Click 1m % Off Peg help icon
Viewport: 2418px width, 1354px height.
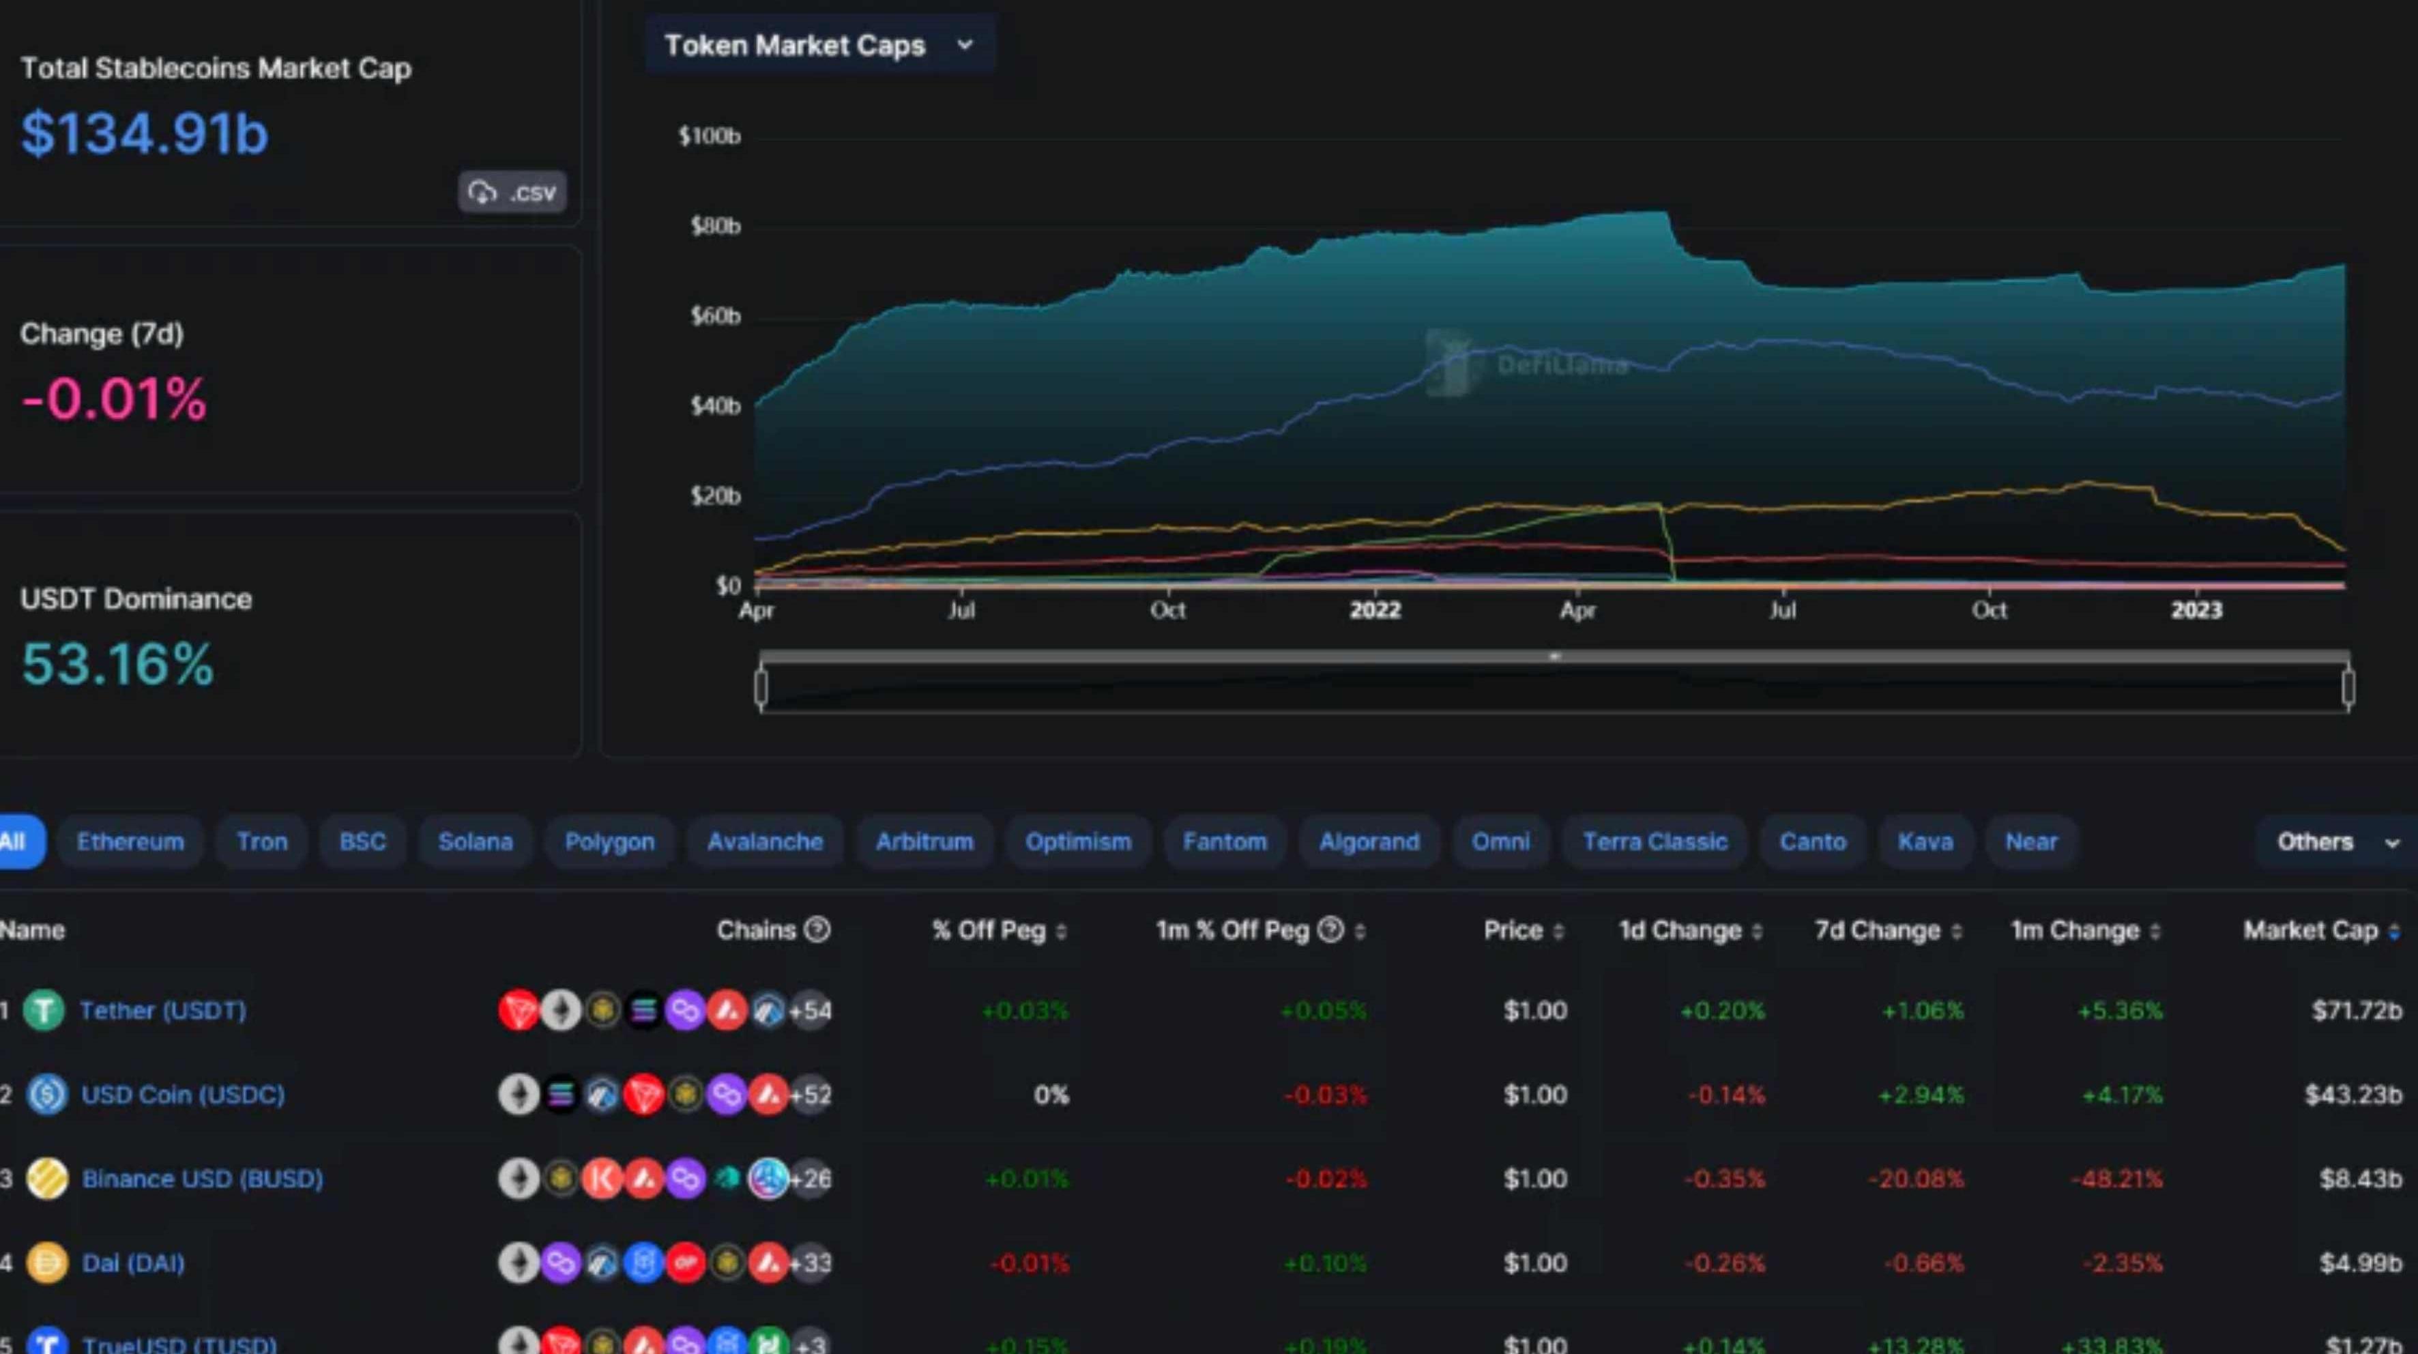1330,930
